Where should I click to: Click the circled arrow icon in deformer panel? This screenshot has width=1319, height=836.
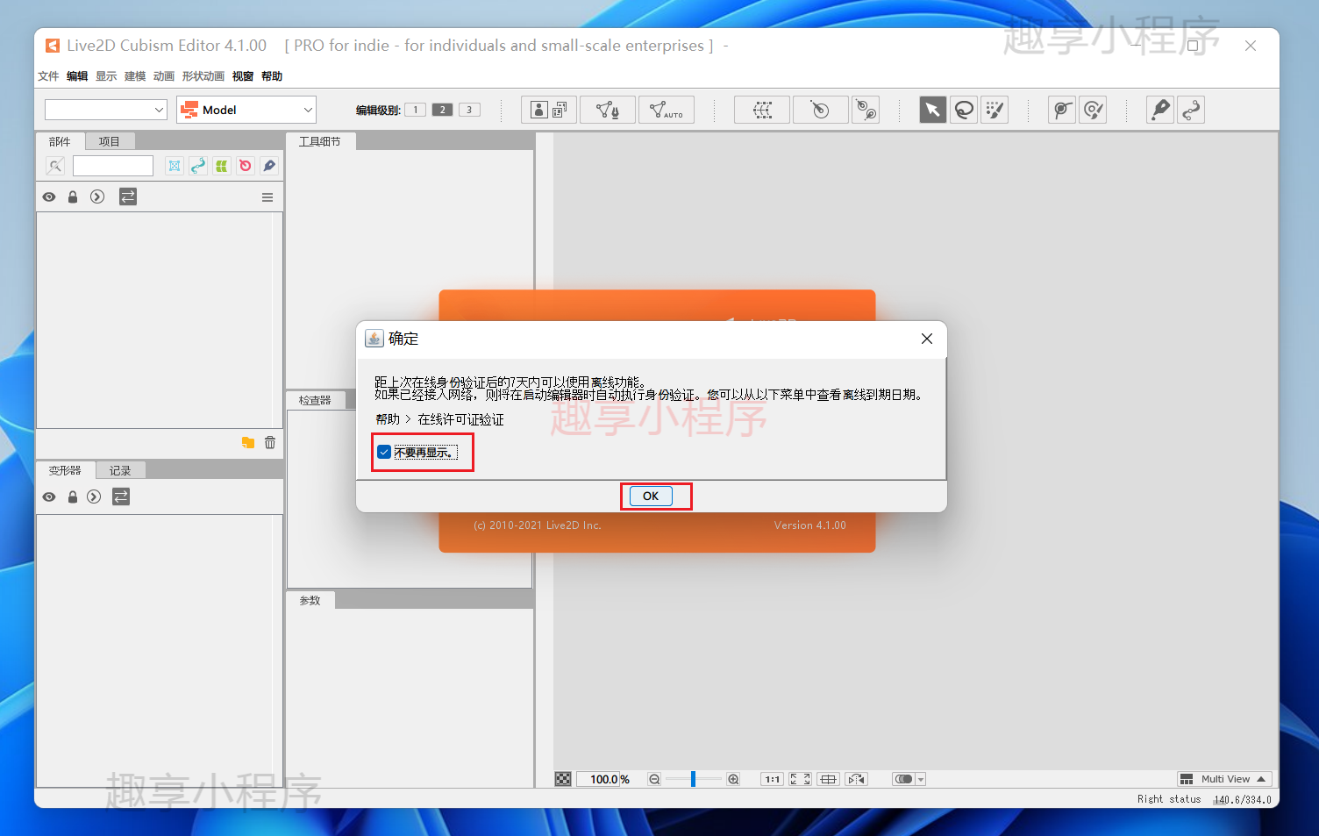[94, 497]
